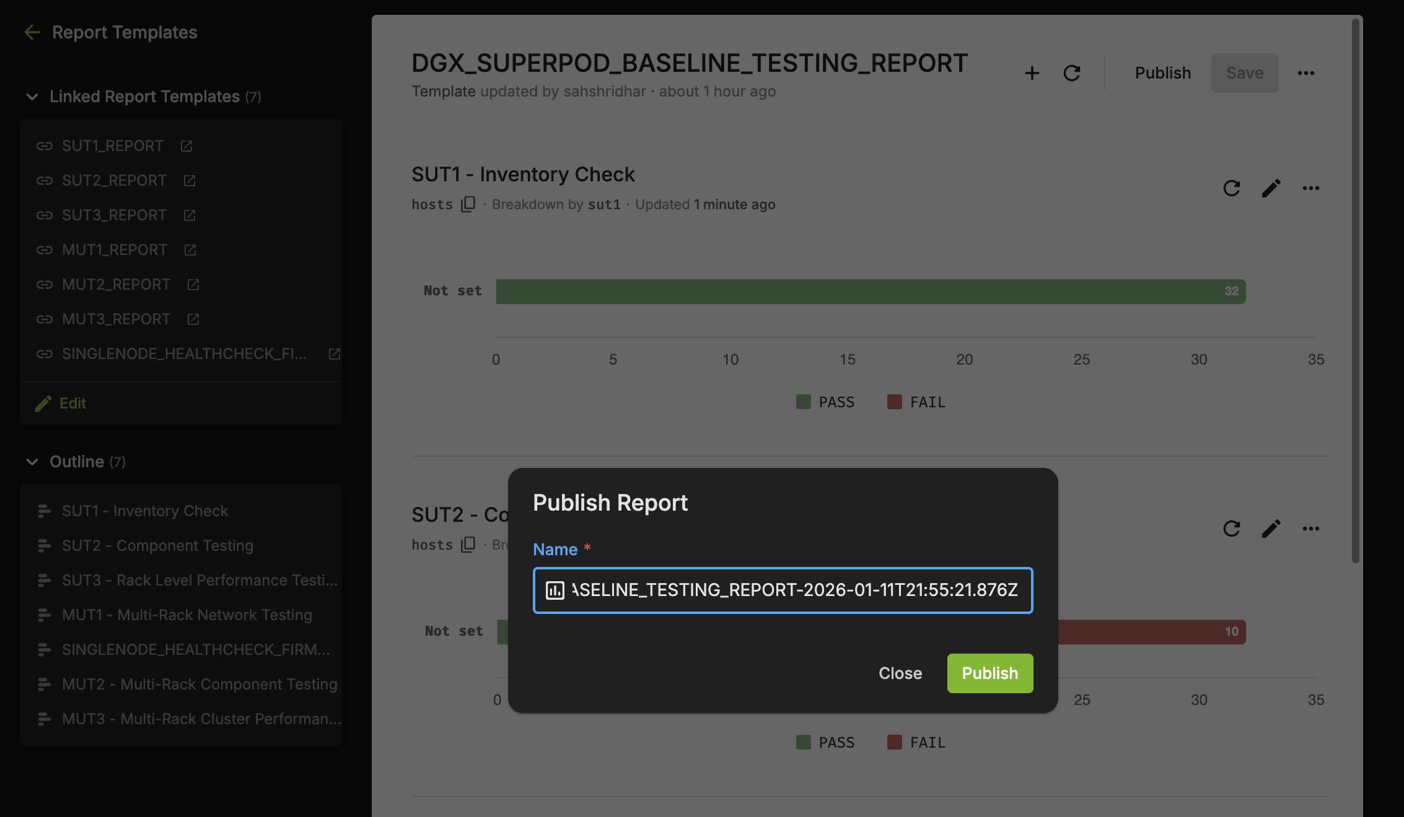1404x817 pixels.
Task: Toggle FAIL legend in SUT2 chart
Action: [x=916, y=743]
